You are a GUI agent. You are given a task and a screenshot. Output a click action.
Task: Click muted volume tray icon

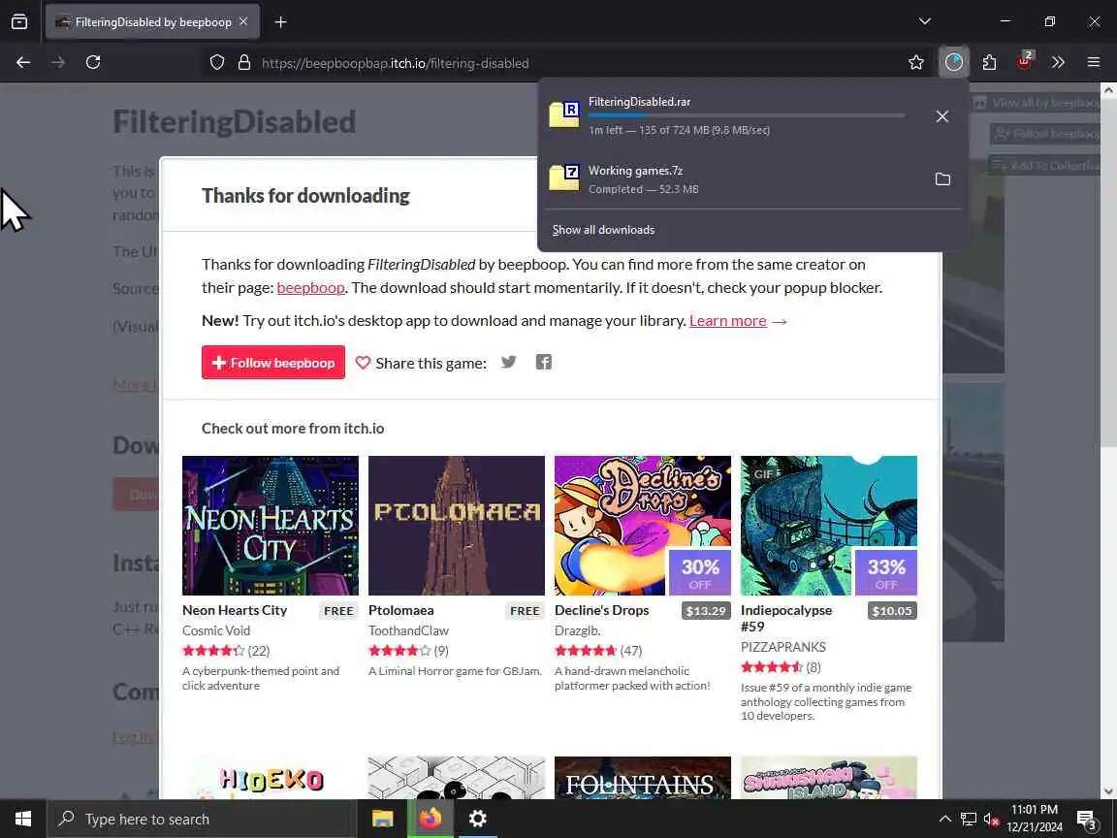(991, 819)
